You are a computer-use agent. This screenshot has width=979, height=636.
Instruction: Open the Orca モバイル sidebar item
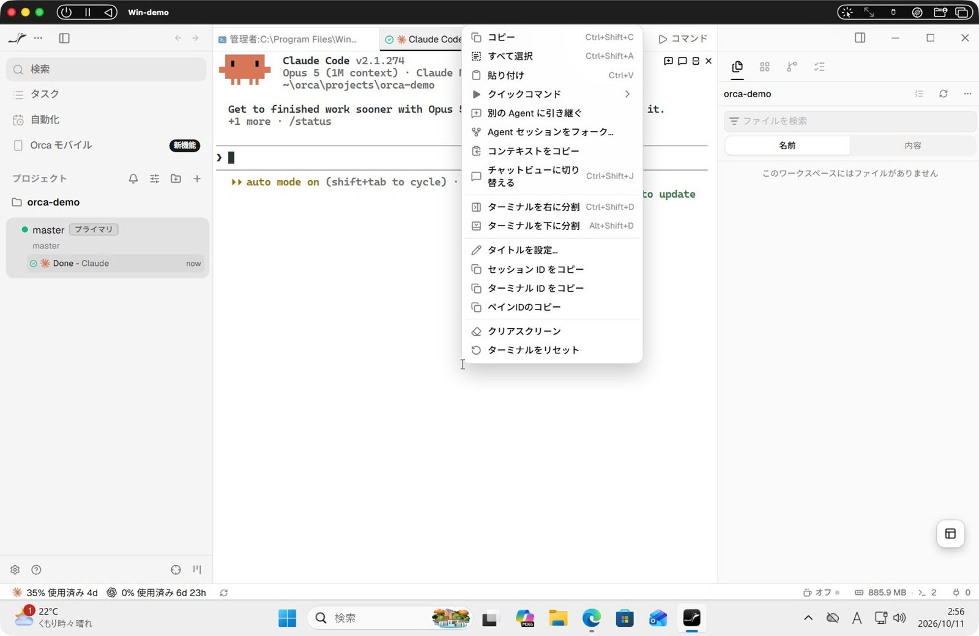106,146
